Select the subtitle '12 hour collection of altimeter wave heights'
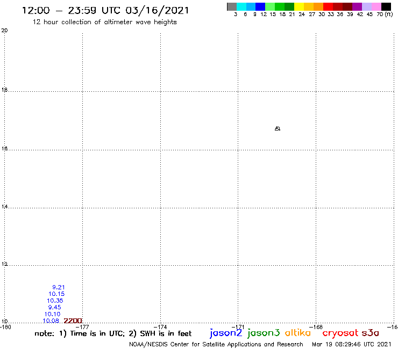Image resolution: width=398 pixels, height=349 pixels. [104, 22]
